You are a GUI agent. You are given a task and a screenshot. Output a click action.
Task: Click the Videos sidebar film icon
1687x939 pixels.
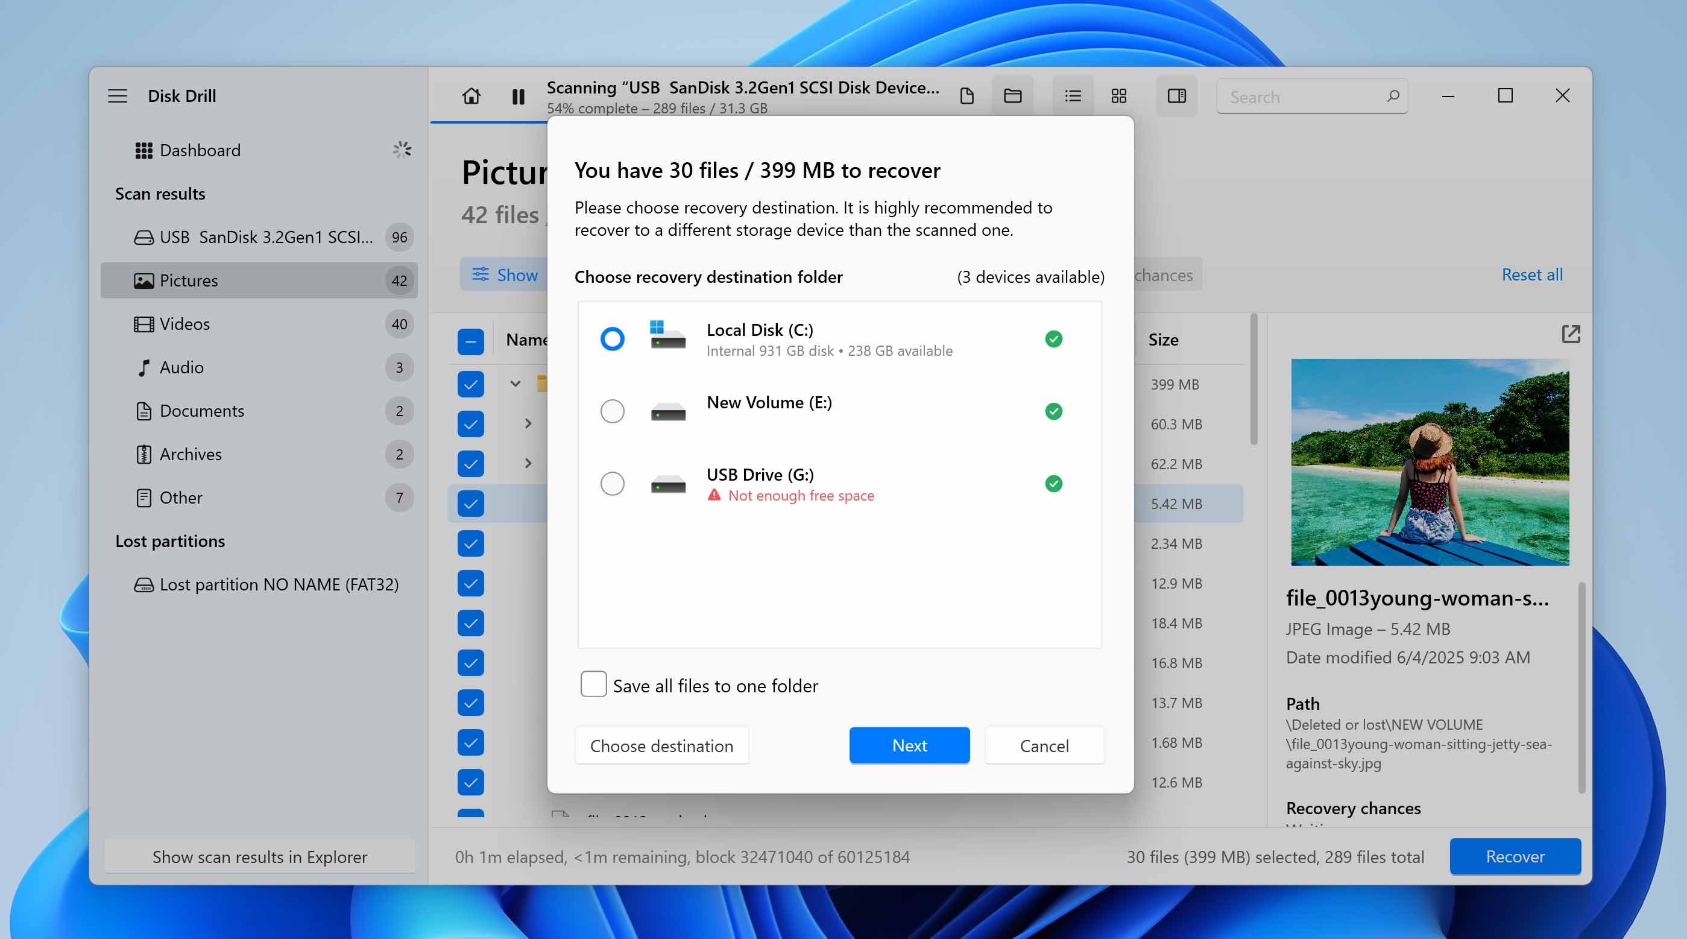point(143,324)
